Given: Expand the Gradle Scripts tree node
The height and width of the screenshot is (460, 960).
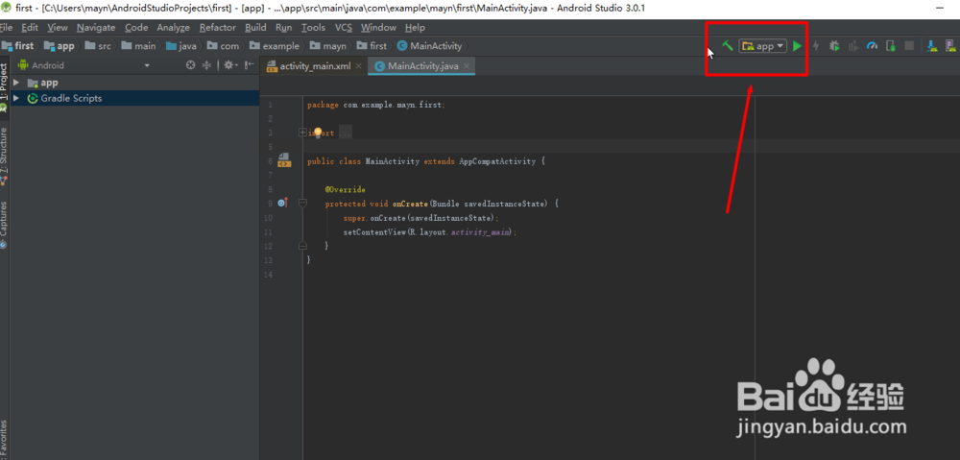Looking at the screenshot, I should click(16, 98).
